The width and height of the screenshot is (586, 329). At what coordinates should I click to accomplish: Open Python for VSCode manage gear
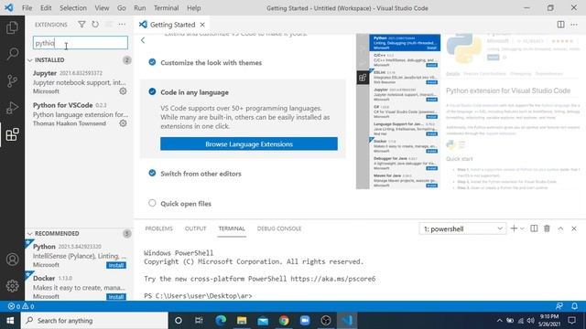(123, 123)
